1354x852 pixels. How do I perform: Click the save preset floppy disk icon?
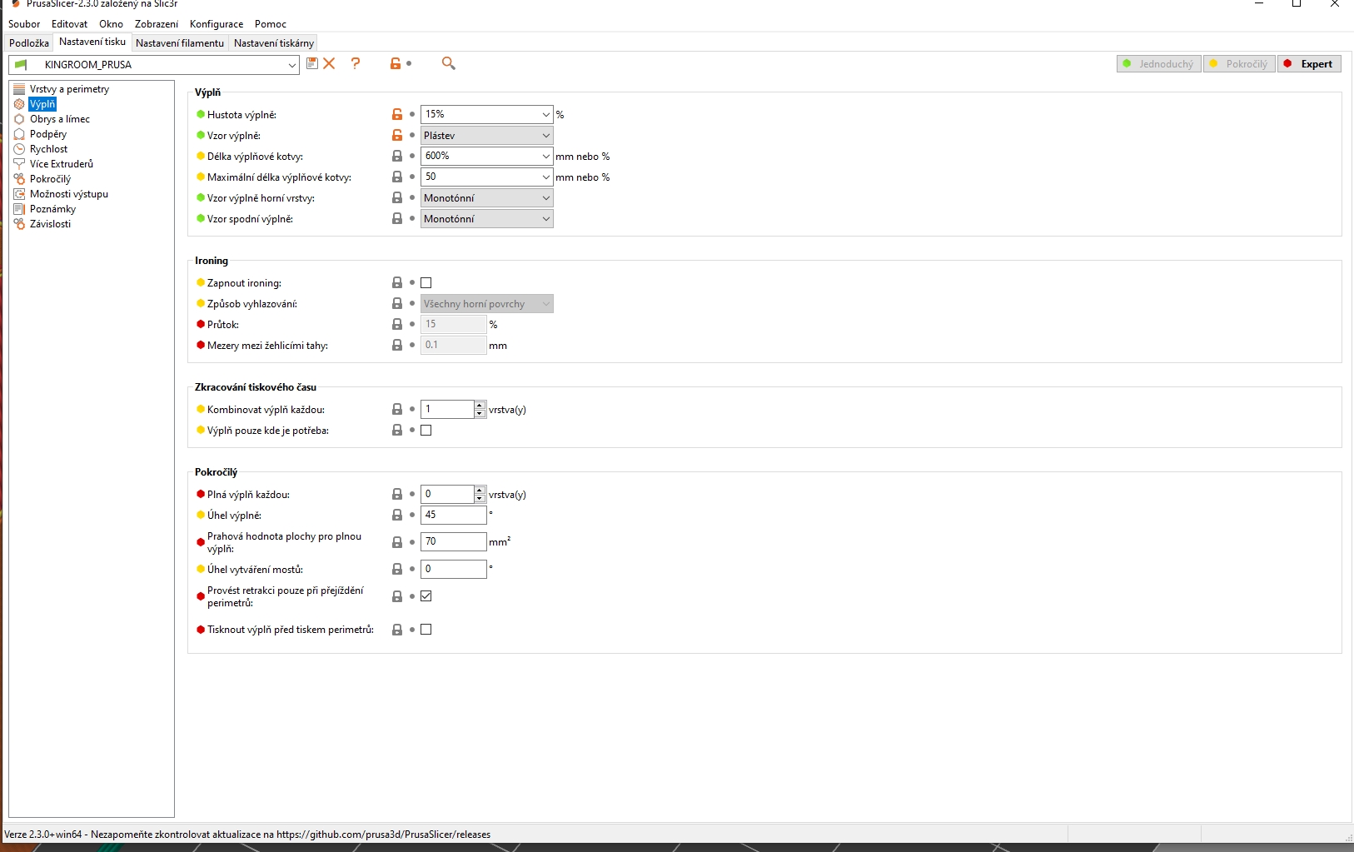[x=312, y=63]
